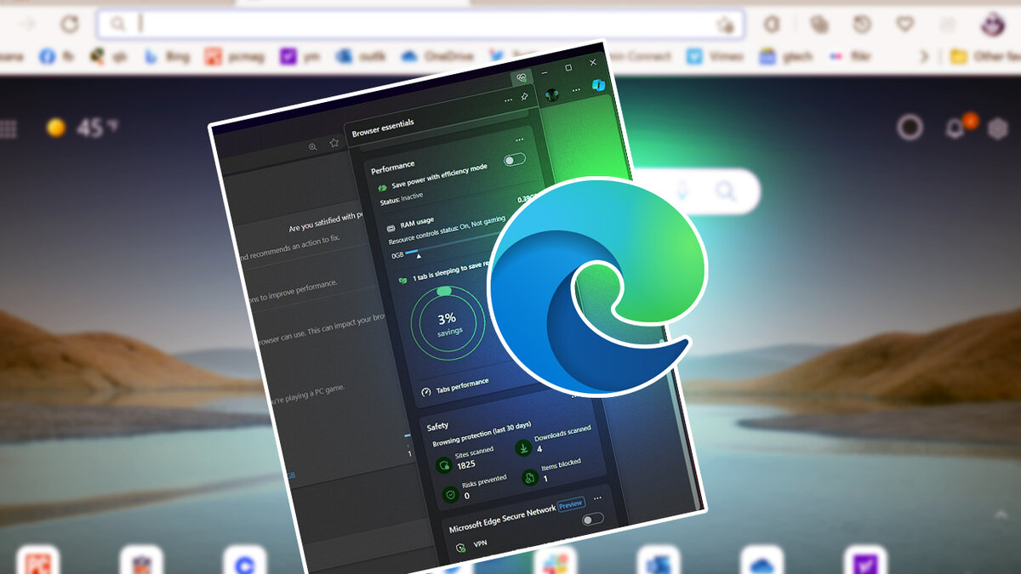Open gtech bookmark in favorites bar
The image size is (1021, 574).
tap(787, 56)
